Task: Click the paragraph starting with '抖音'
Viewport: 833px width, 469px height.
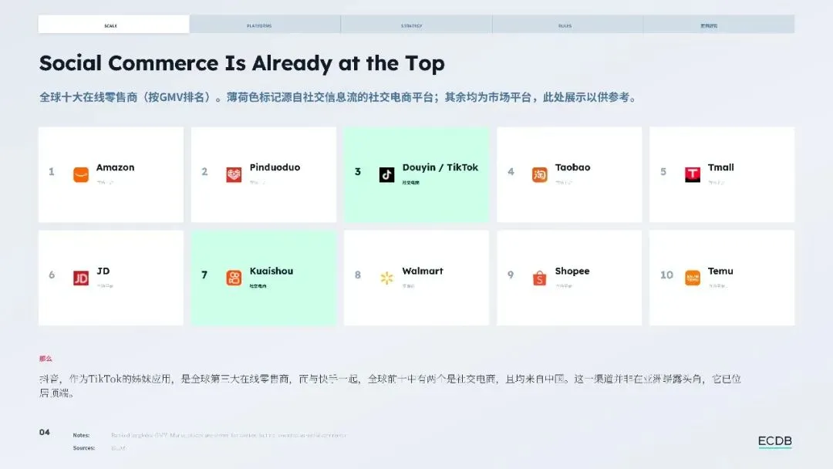Action: [390, 386]
